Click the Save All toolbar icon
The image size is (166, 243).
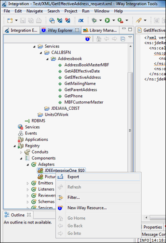[31, 20]
